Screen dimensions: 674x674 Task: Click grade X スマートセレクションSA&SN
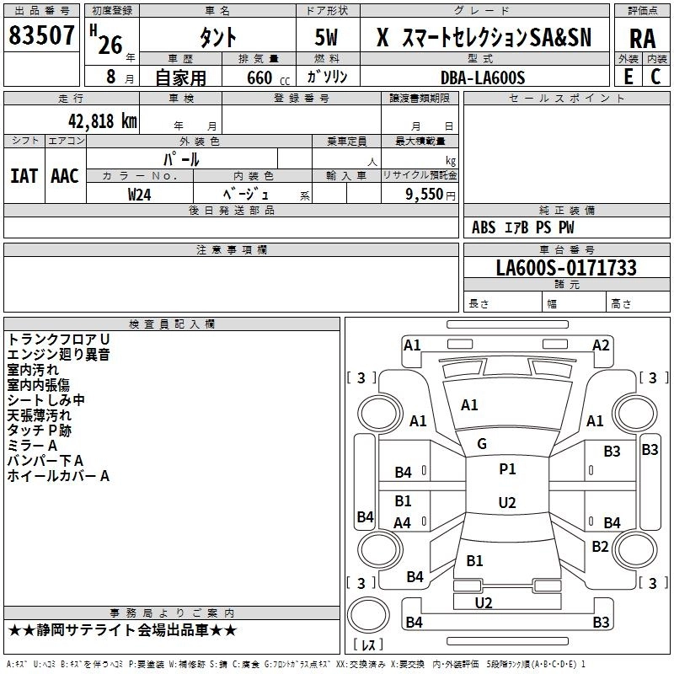point(484,37)
